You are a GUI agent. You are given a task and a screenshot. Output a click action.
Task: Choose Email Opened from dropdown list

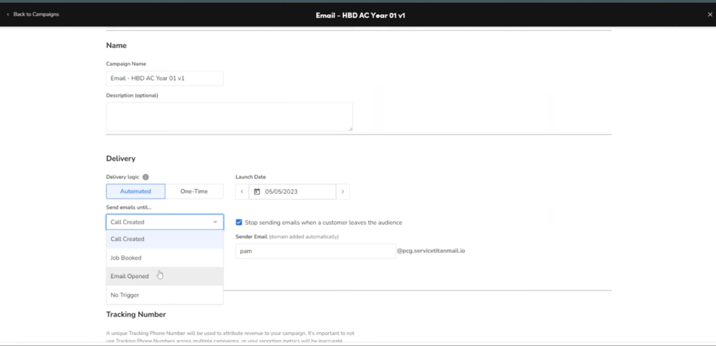pos(165,276)
